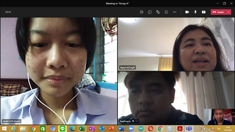Click the danikz1235 (Guest) name label
Screen dimensions: 235x132
click(x=12, y=121)
